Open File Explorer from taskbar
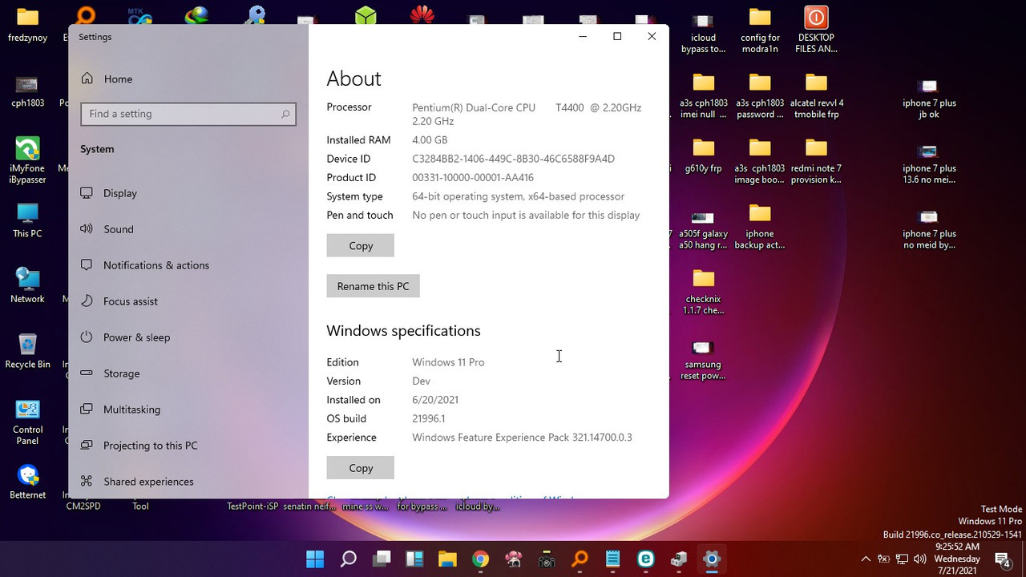 pyautogui.click(x=447, y=559)
